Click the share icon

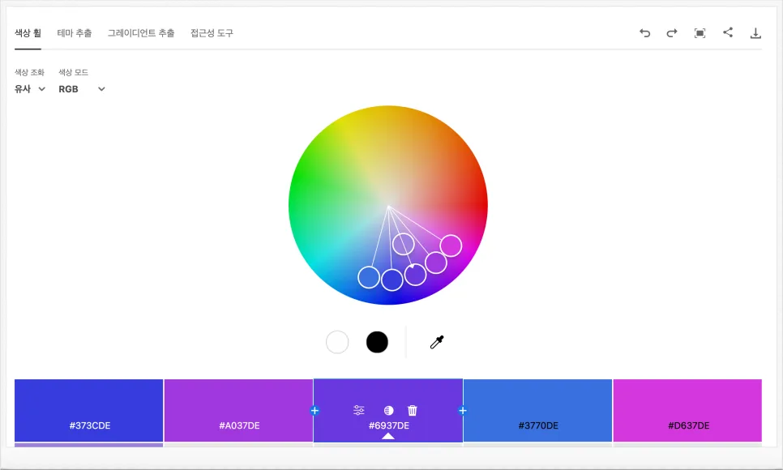pyautogui.click(x=728, y=32)
